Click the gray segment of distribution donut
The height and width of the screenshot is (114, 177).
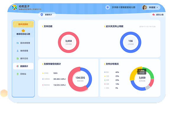click(148, 87)
